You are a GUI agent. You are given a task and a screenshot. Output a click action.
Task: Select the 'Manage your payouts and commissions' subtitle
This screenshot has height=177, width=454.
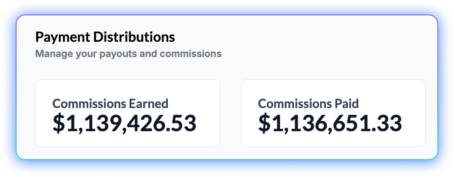point(128,54)
